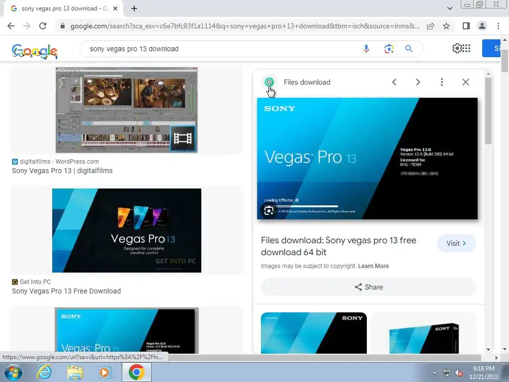The image size is (509, 382).
Task: Open the Google apps grid
Action: (x=466, y=48)
